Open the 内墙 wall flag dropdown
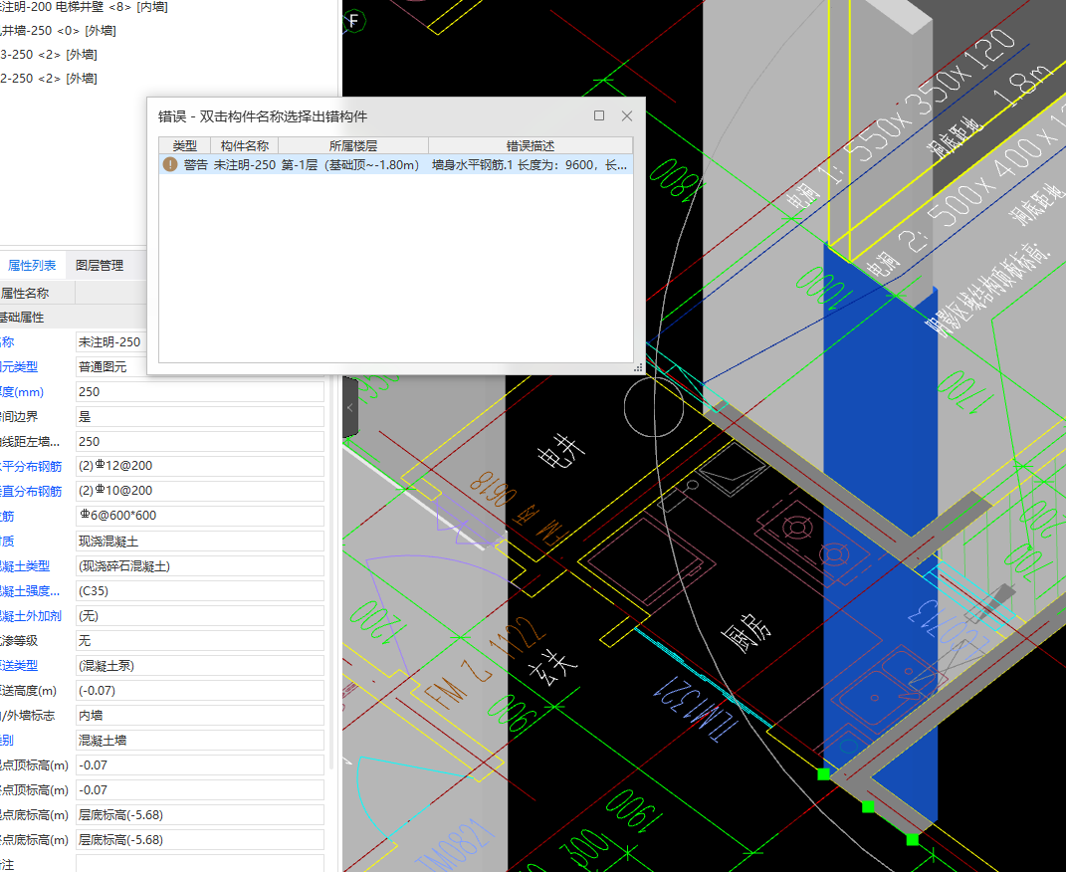 (199, 716)
